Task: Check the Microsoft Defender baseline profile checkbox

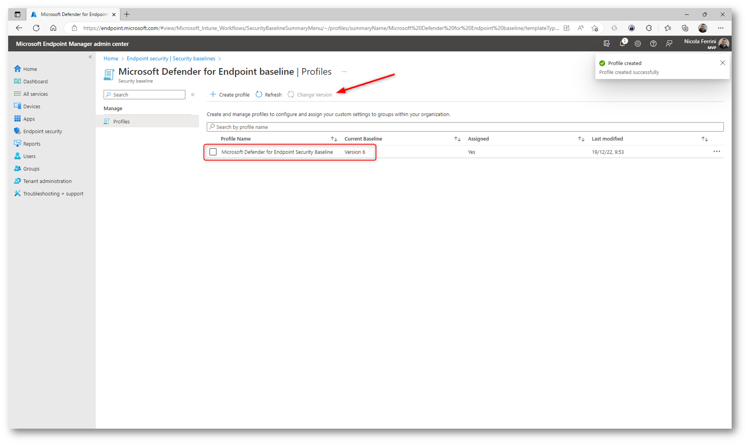Action: (x=213, y=152)
